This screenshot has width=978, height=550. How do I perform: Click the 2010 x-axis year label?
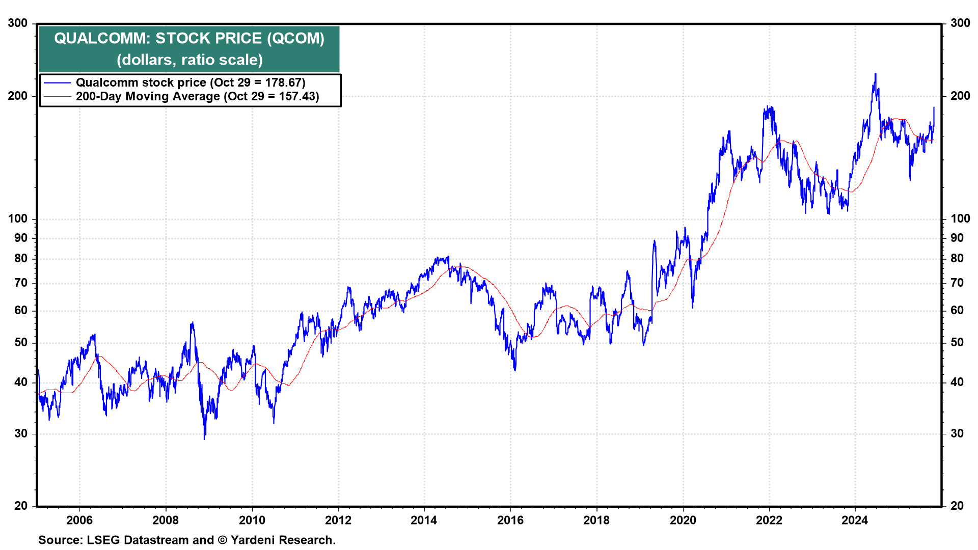pos(252,520)
